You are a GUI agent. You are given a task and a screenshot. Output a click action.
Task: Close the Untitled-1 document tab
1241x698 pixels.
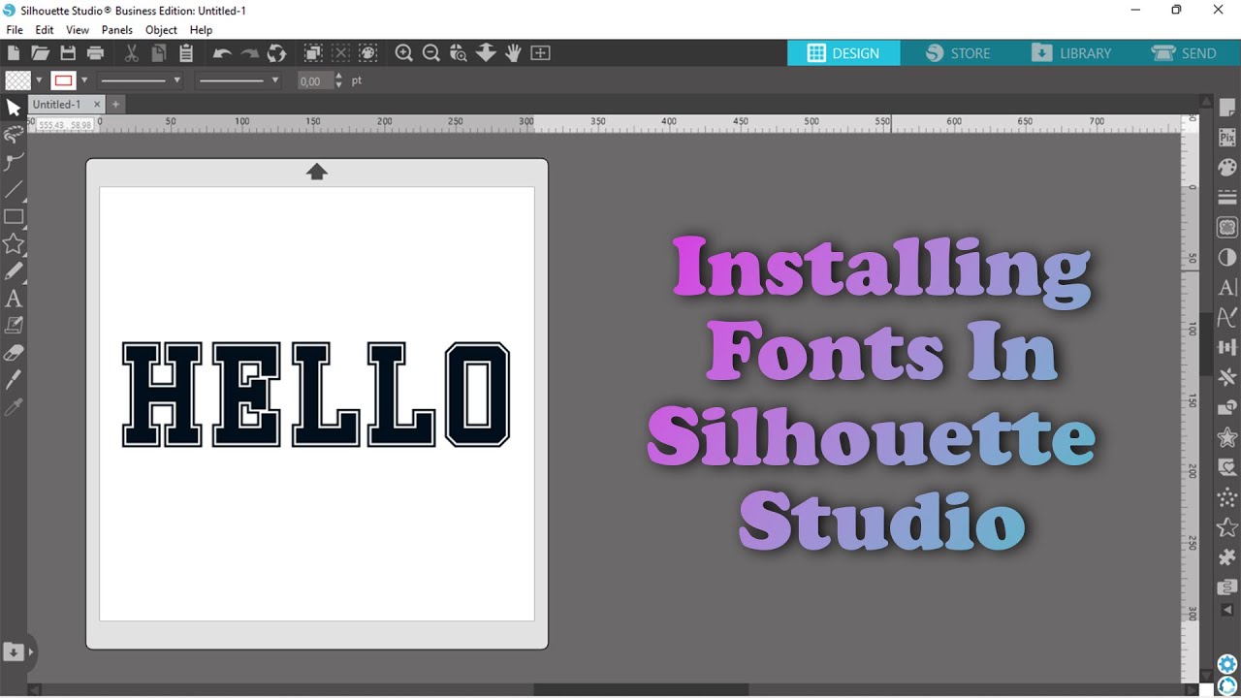tap(96, 104)
